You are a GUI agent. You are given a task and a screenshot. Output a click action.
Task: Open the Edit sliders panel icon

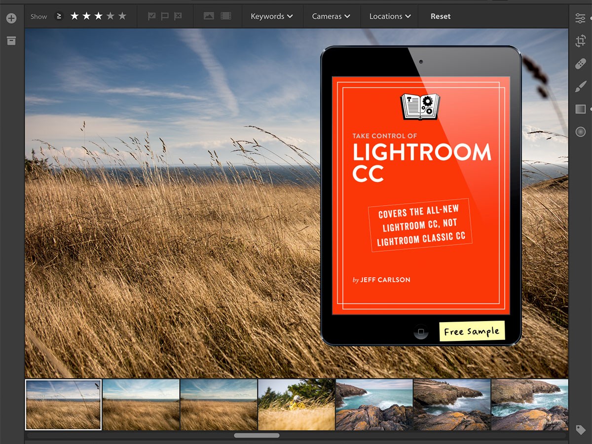pos(580,19)
